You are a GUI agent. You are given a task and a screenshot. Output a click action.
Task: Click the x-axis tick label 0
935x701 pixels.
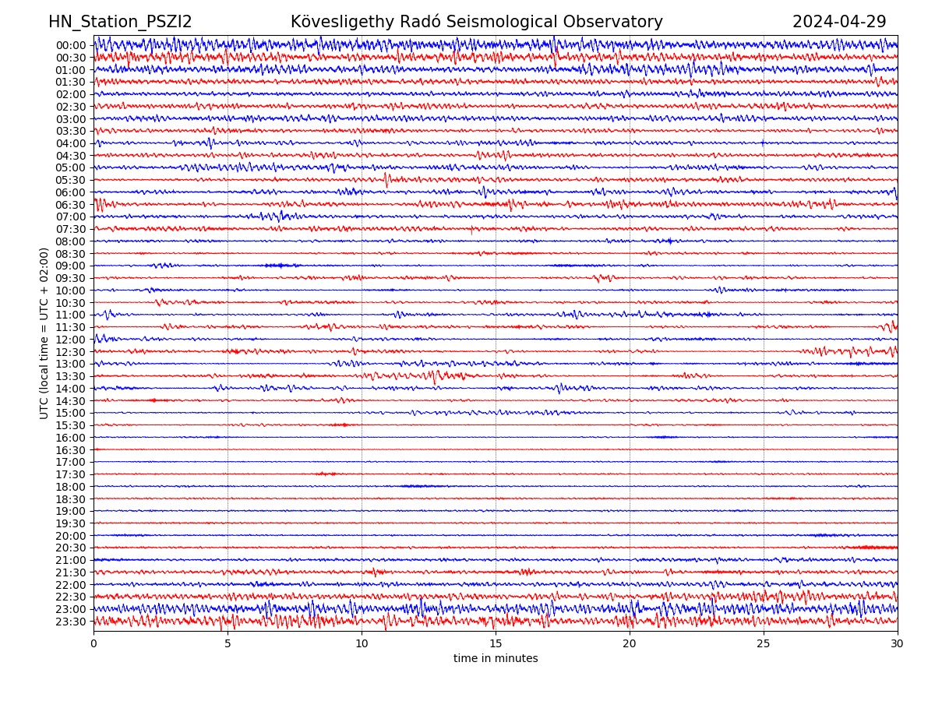pyautogui.click(x=93, y=644)
